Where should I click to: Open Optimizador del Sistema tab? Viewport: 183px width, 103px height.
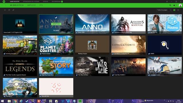pos(31,1)
